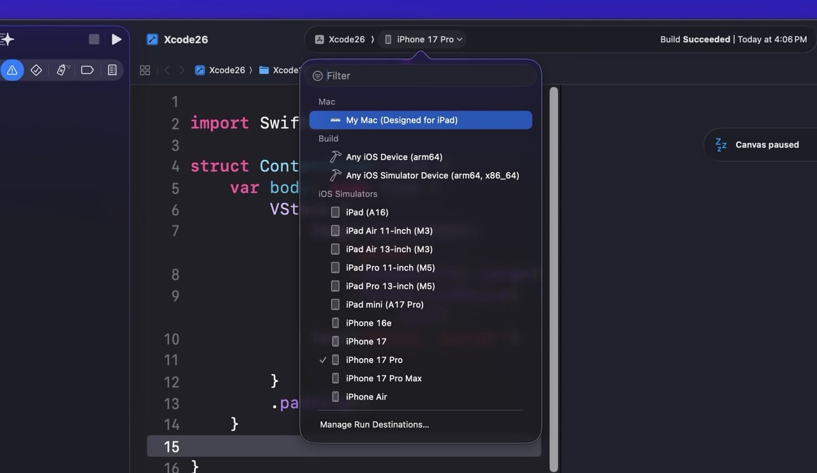Screen dimensions: 817x473
Task: Go forward with the right chevron arrow
Action: click(182, 70)
